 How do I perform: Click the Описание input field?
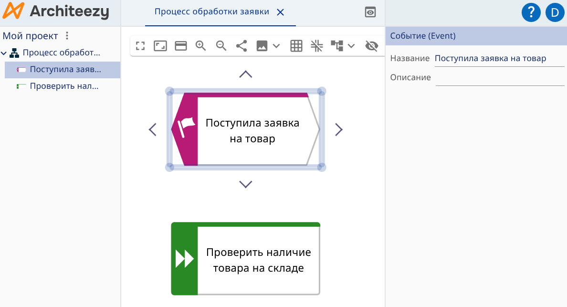499,77
